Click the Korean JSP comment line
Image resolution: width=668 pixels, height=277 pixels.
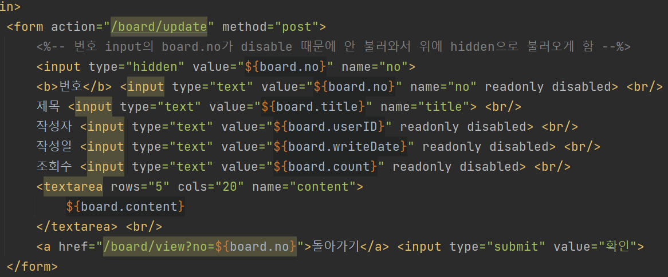pos(333,47)
